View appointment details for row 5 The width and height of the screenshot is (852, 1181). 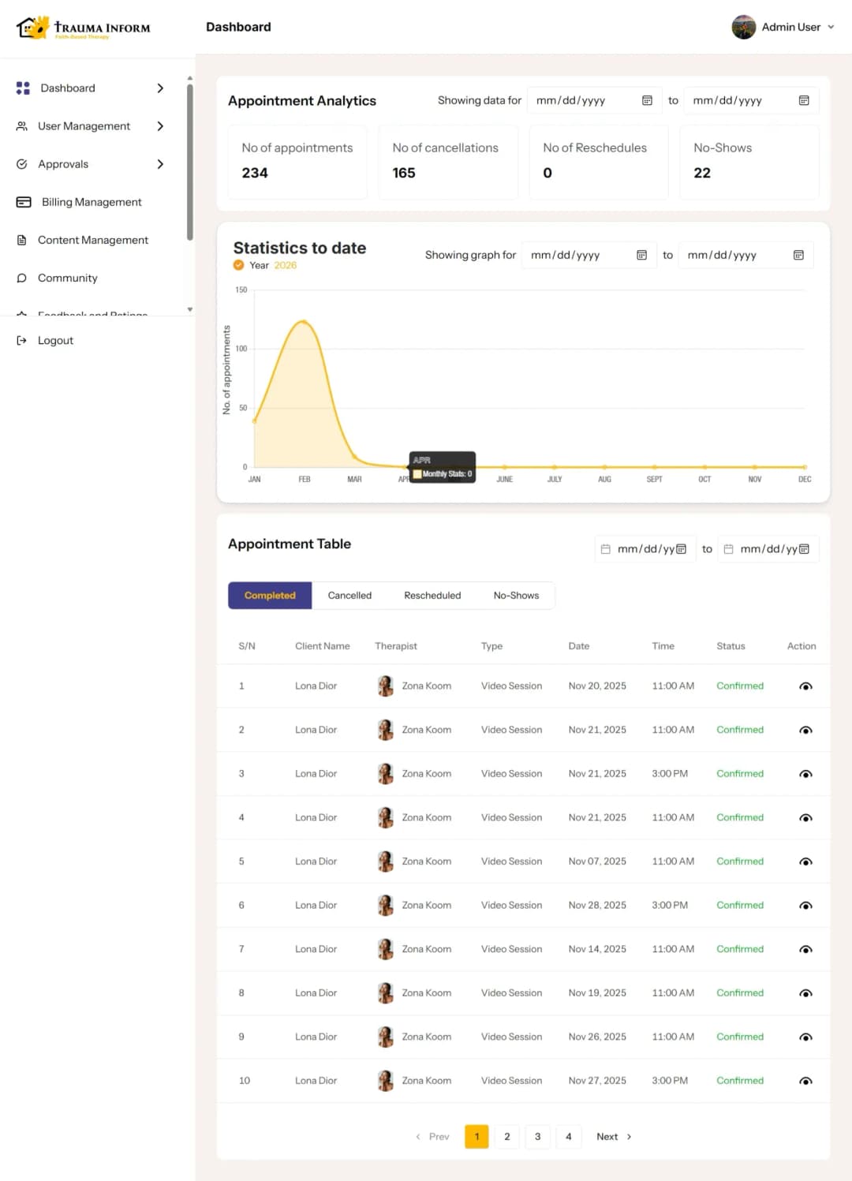805,861
